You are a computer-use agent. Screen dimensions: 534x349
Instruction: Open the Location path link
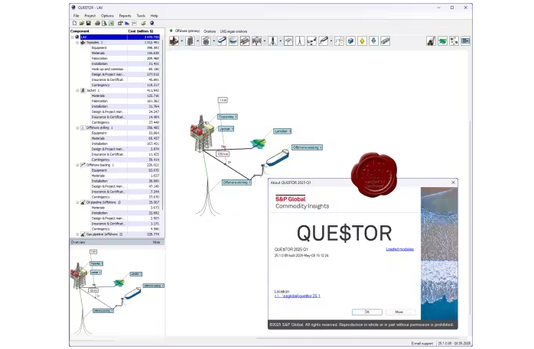[297, 296]
